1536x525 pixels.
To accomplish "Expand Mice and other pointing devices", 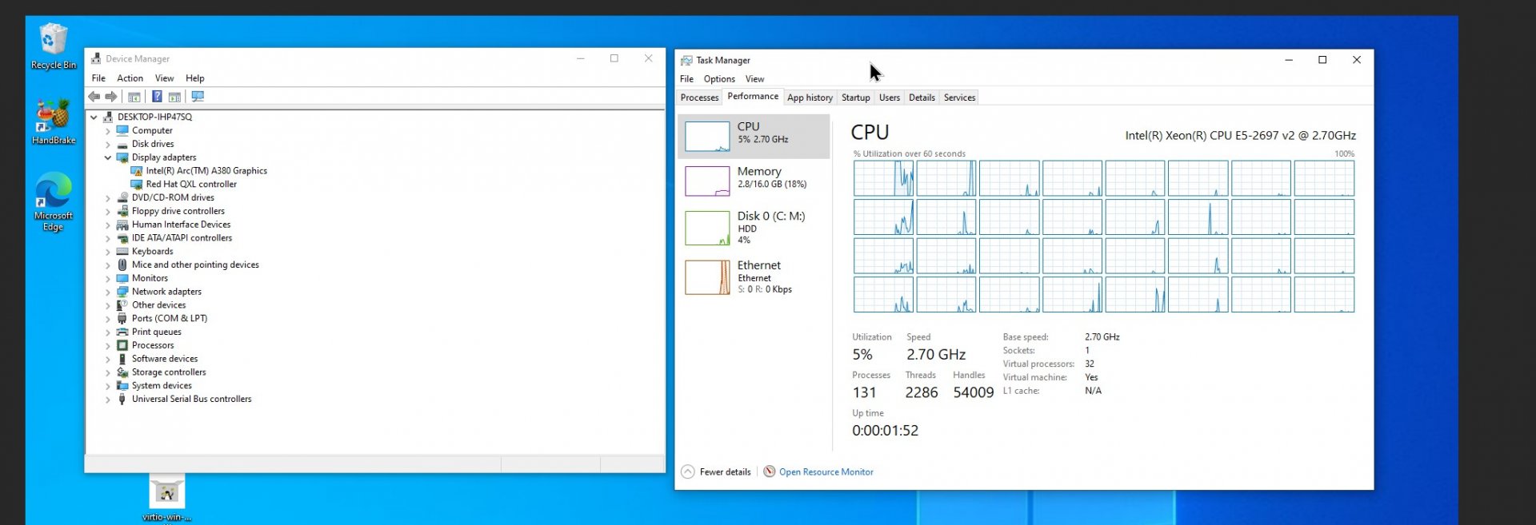I will point(108,265).
